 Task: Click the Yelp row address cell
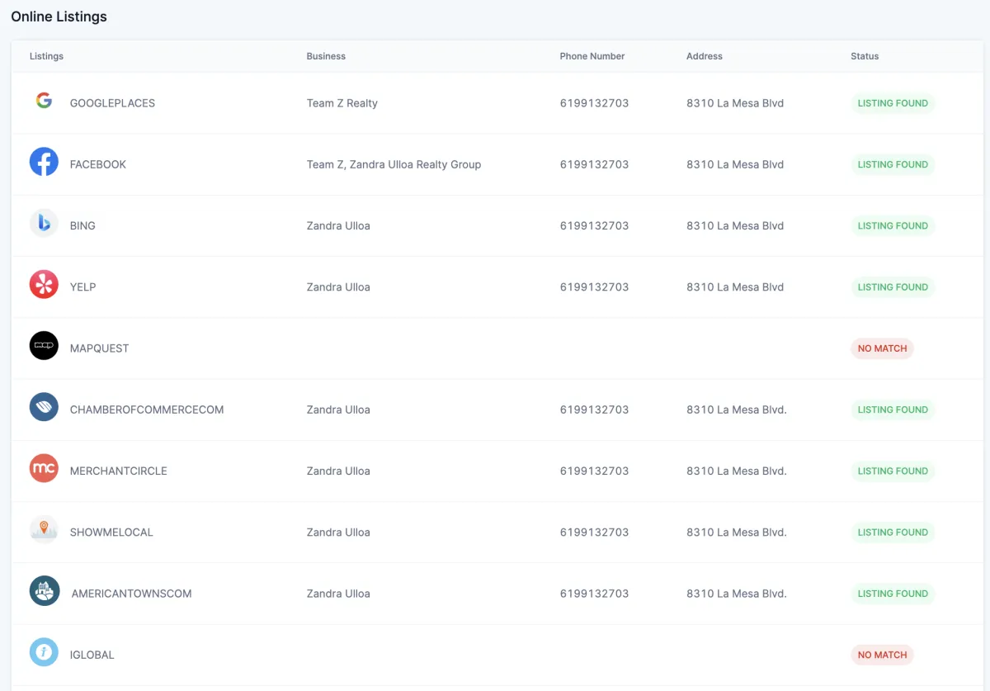[x=735, y=287]
